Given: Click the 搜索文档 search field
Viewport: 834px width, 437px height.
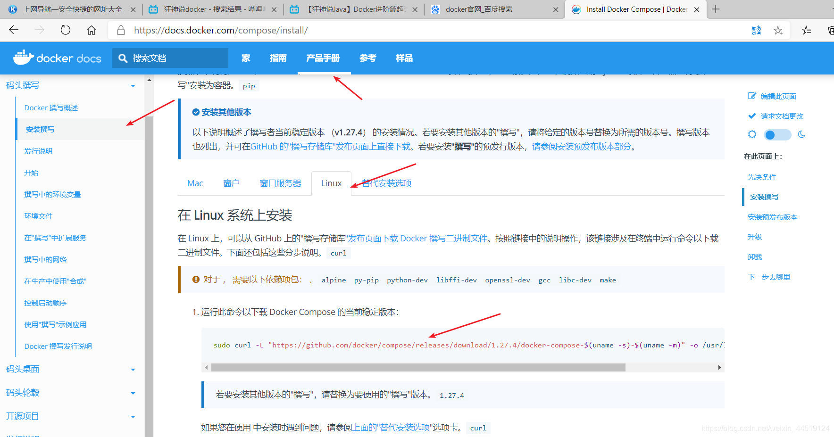Looking at the screenshot, I should [x=170, y=58].
